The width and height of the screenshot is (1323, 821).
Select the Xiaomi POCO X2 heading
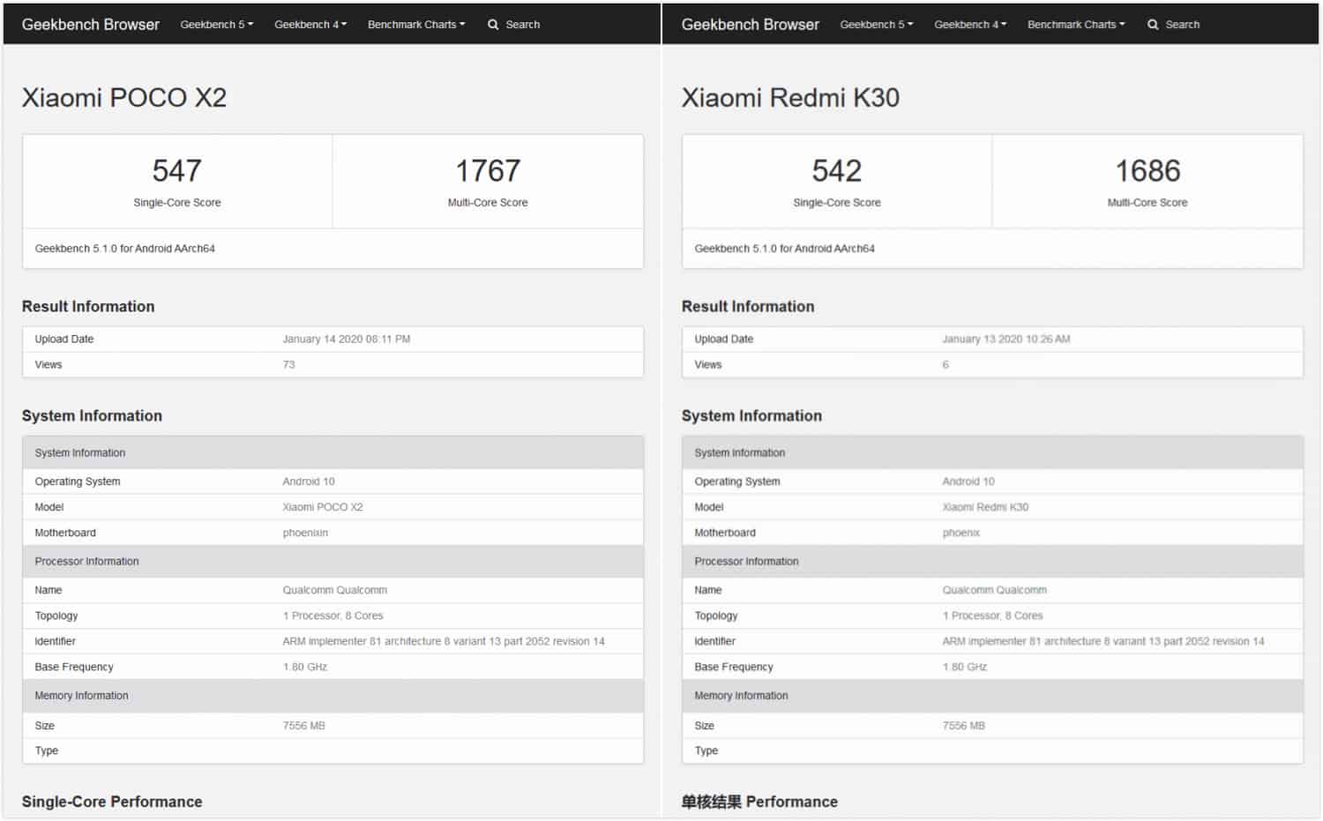(x=124, y=97)
